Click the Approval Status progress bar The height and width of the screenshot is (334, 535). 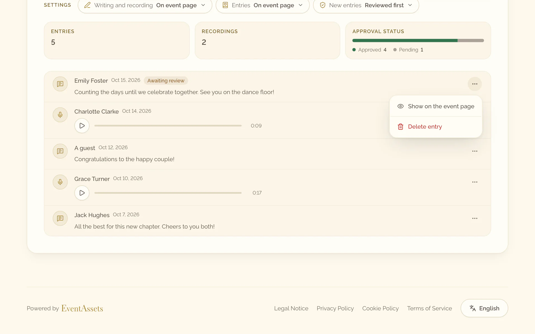pyautogui.click(x=418, y=41)
